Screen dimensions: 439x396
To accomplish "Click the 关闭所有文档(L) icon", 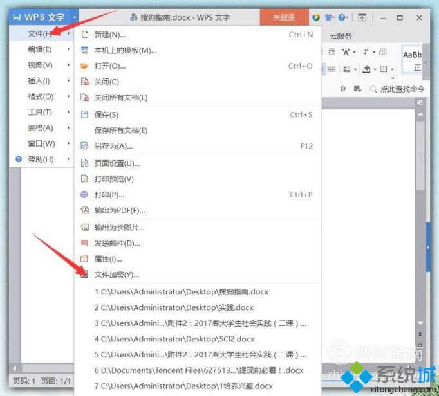I will coord(84,97).
